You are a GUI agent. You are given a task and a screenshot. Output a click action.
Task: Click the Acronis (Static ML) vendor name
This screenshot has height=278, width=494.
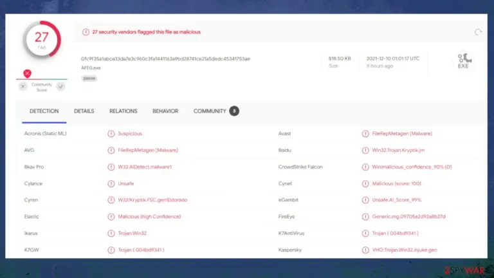click(x=46, y=134)
